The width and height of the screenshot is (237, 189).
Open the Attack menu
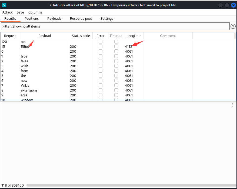(x=8, y=12)
